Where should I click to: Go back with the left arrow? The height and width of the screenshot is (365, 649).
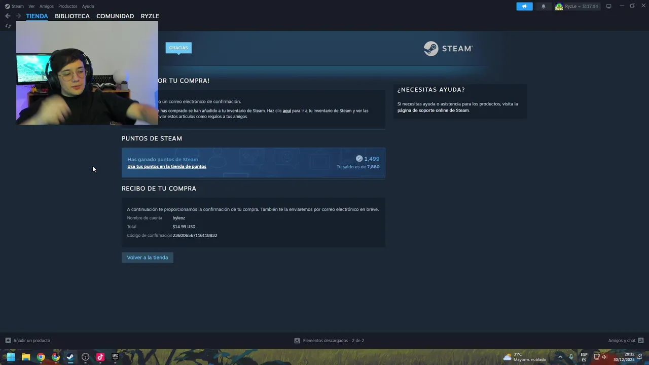click(8, 16)
